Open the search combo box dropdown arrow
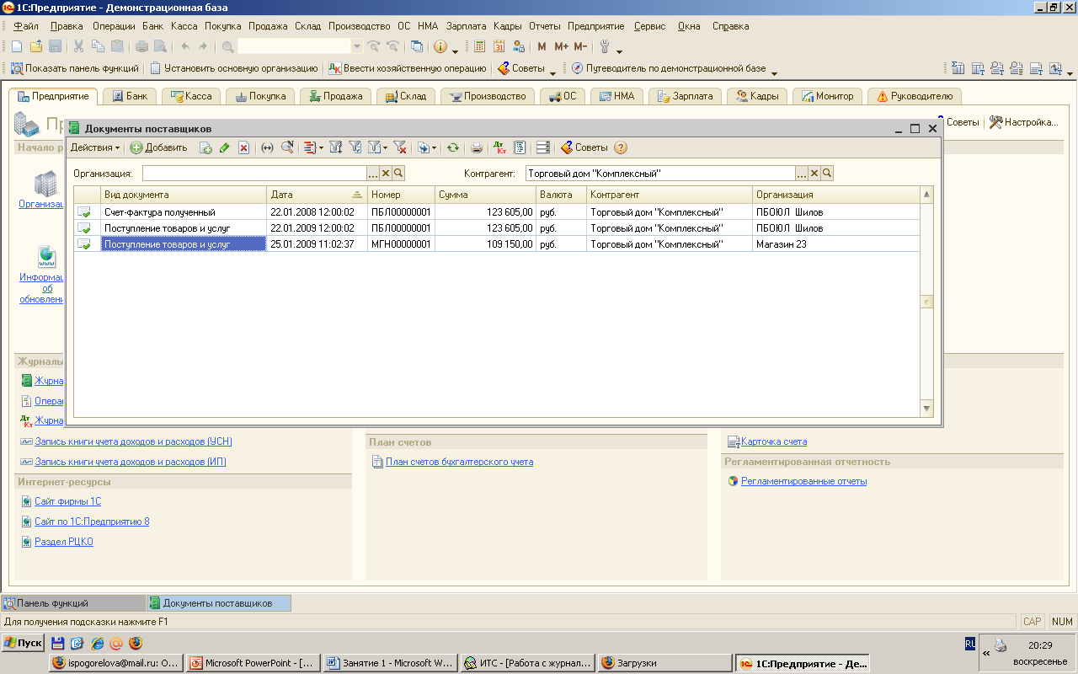 pos(357,46)
